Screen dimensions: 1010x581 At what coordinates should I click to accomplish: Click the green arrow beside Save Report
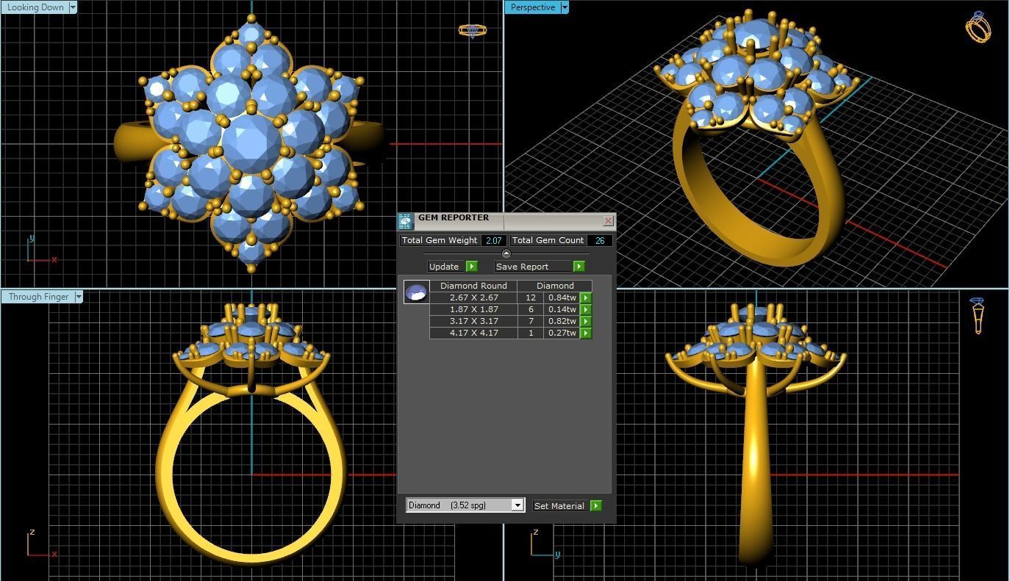(x=579, y=267)
